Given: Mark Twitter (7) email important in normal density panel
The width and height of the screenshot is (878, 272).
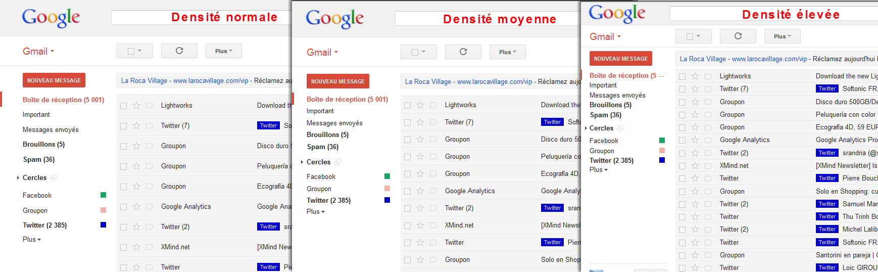Looking at the screenshot, I should point(149,125).
